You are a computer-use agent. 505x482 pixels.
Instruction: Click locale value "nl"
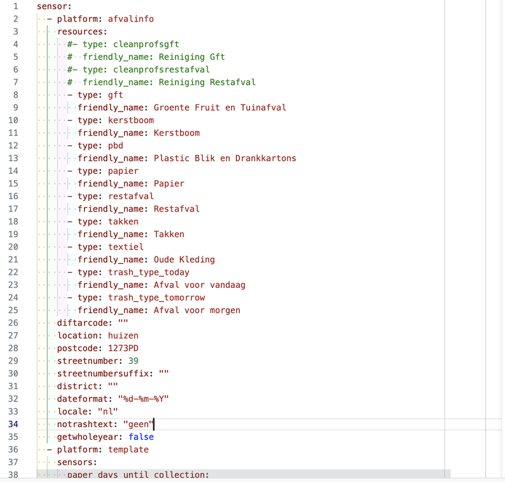pyautogui.click(x=108, y=411)
